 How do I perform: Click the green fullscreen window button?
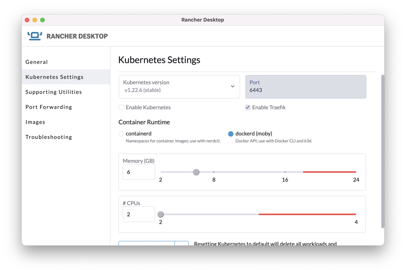pyautogui.click(x=43, y=20)
